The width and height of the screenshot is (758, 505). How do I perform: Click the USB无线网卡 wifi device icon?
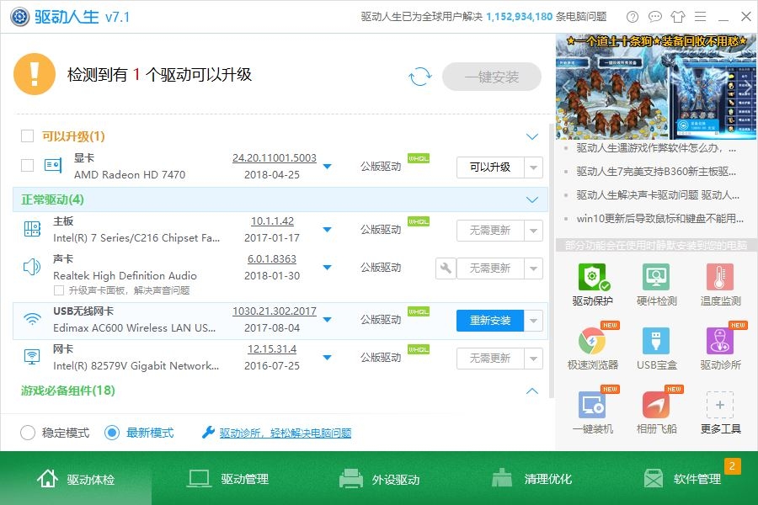[x=32, y=319]
